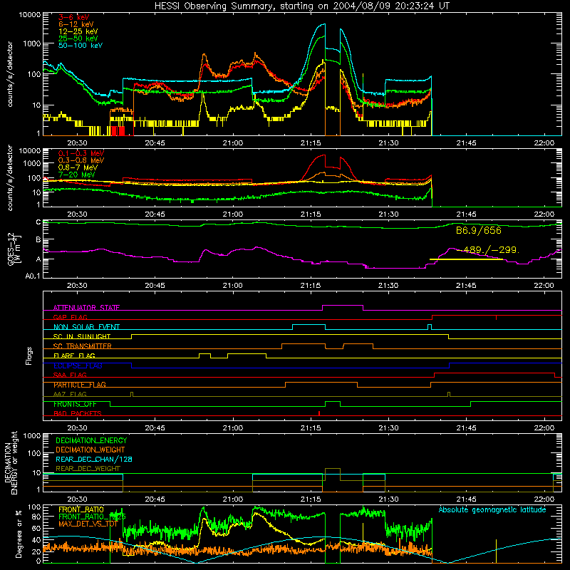Select the magenta 'ATTENUATOR_STATE' flag label
570x570 pixels.
86,308
